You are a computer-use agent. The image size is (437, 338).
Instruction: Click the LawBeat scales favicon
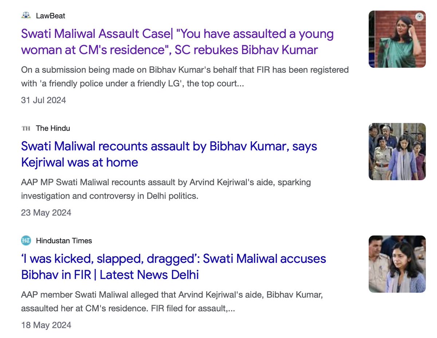point(26,16)
